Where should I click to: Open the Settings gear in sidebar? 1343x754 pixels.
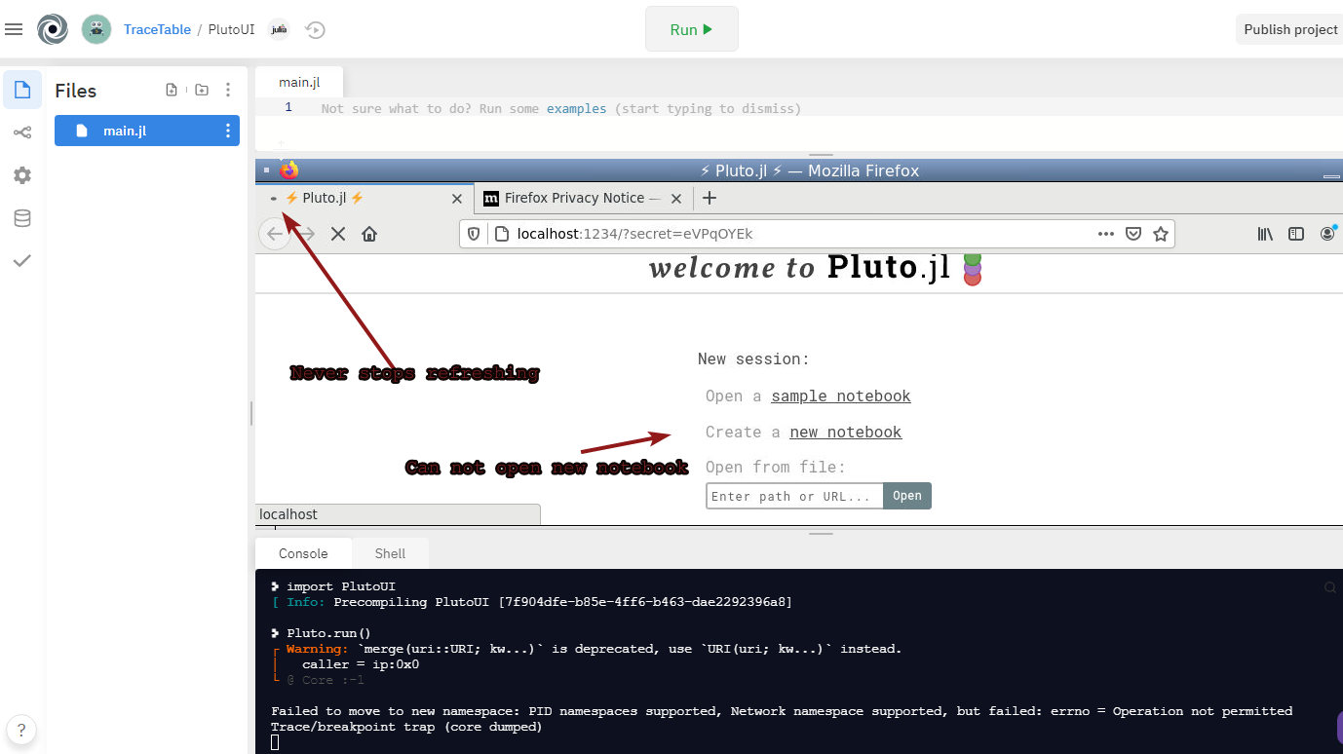[x=22, y=175]
